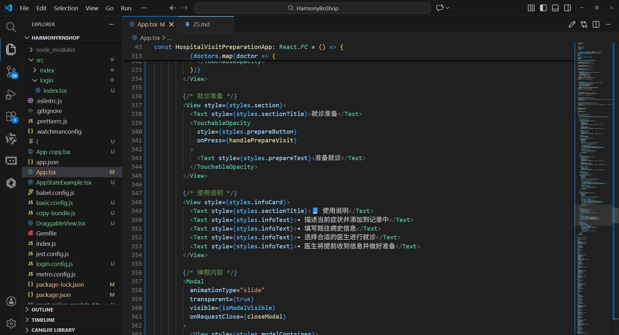Image resolution: width=619 pixels, height=335 pixels.
Task: Open AppStateExample.tsx file
Action: (72, 183)
